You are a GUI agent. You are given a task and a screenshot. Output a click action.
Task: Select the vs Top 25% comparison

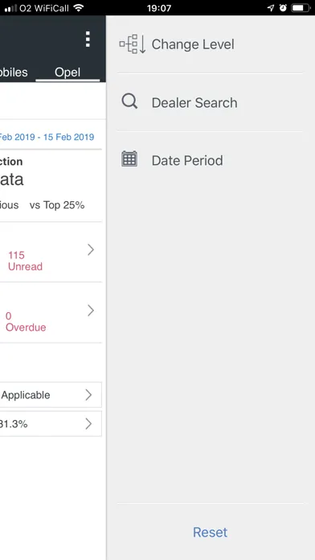click(x=57, y=205)
